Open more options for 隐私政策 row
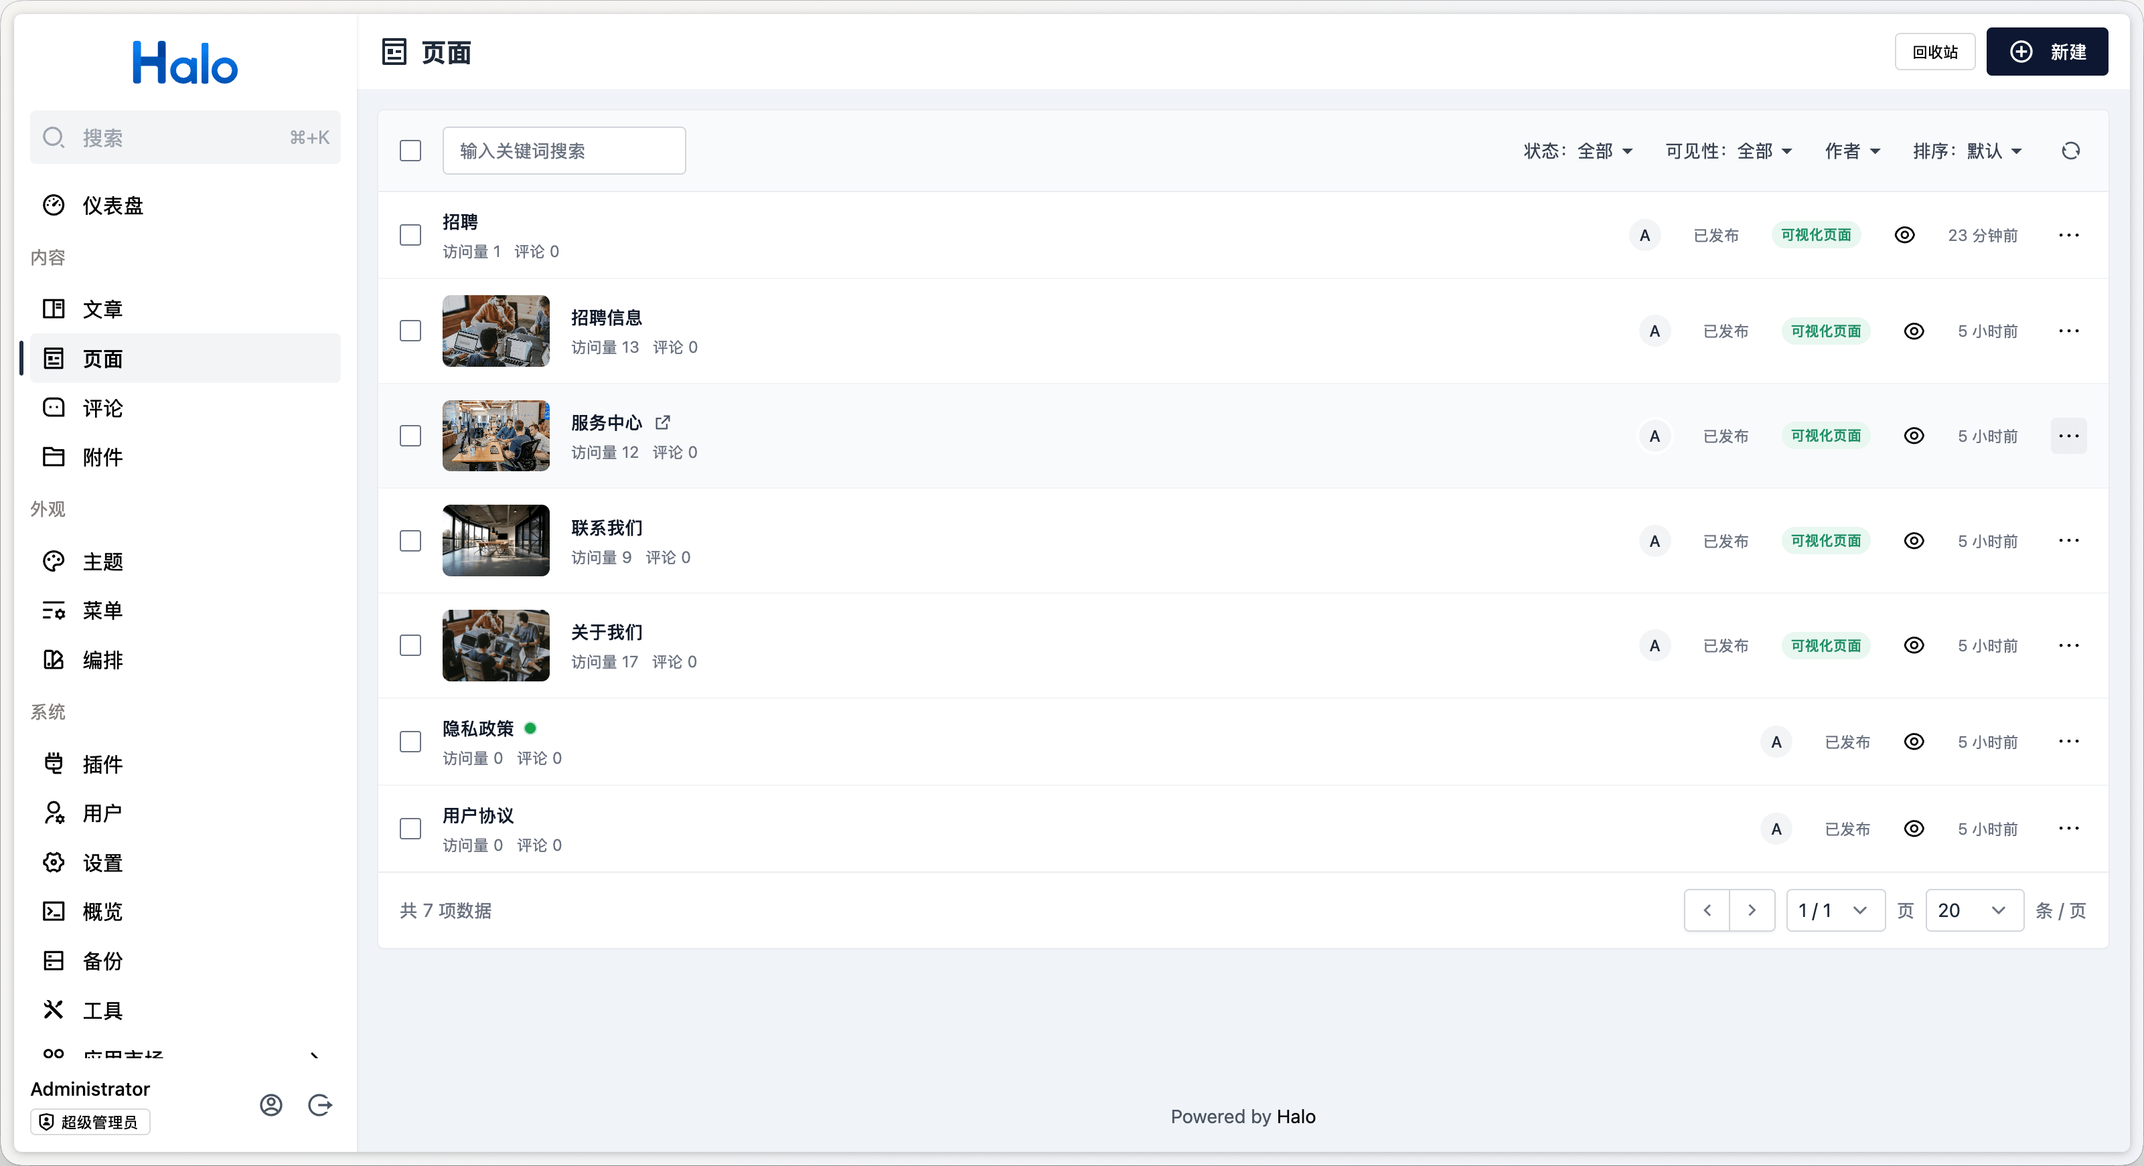Viewport: 2144px width, 1166px height. (x=2068, y=742)
